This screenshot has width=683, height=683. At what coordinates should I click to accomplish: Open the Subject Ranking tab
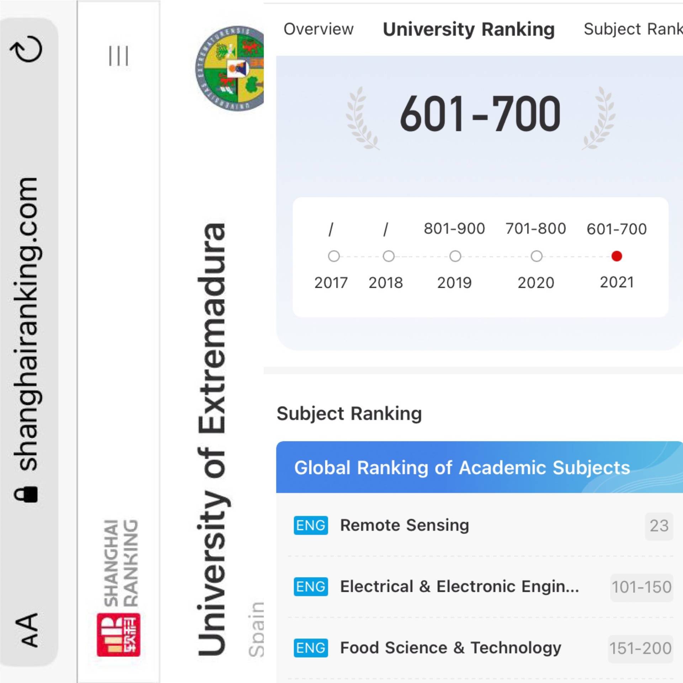pyautogui.click(x=633, y=30)
